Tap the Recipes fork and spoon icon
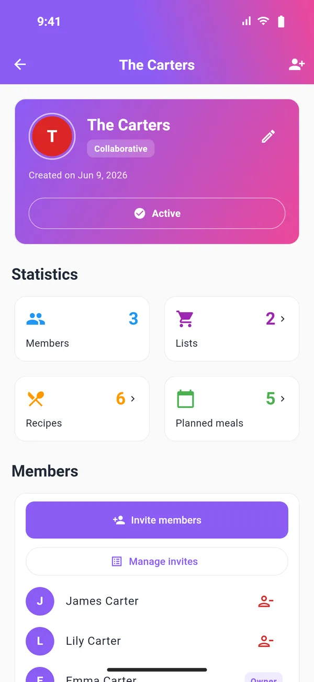The width and height of the screenshot is (314, 682). pos(36,399)
